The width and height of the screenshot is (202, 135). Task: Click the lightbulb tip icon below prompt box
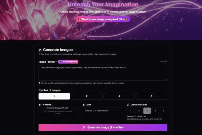pos(40,83)
